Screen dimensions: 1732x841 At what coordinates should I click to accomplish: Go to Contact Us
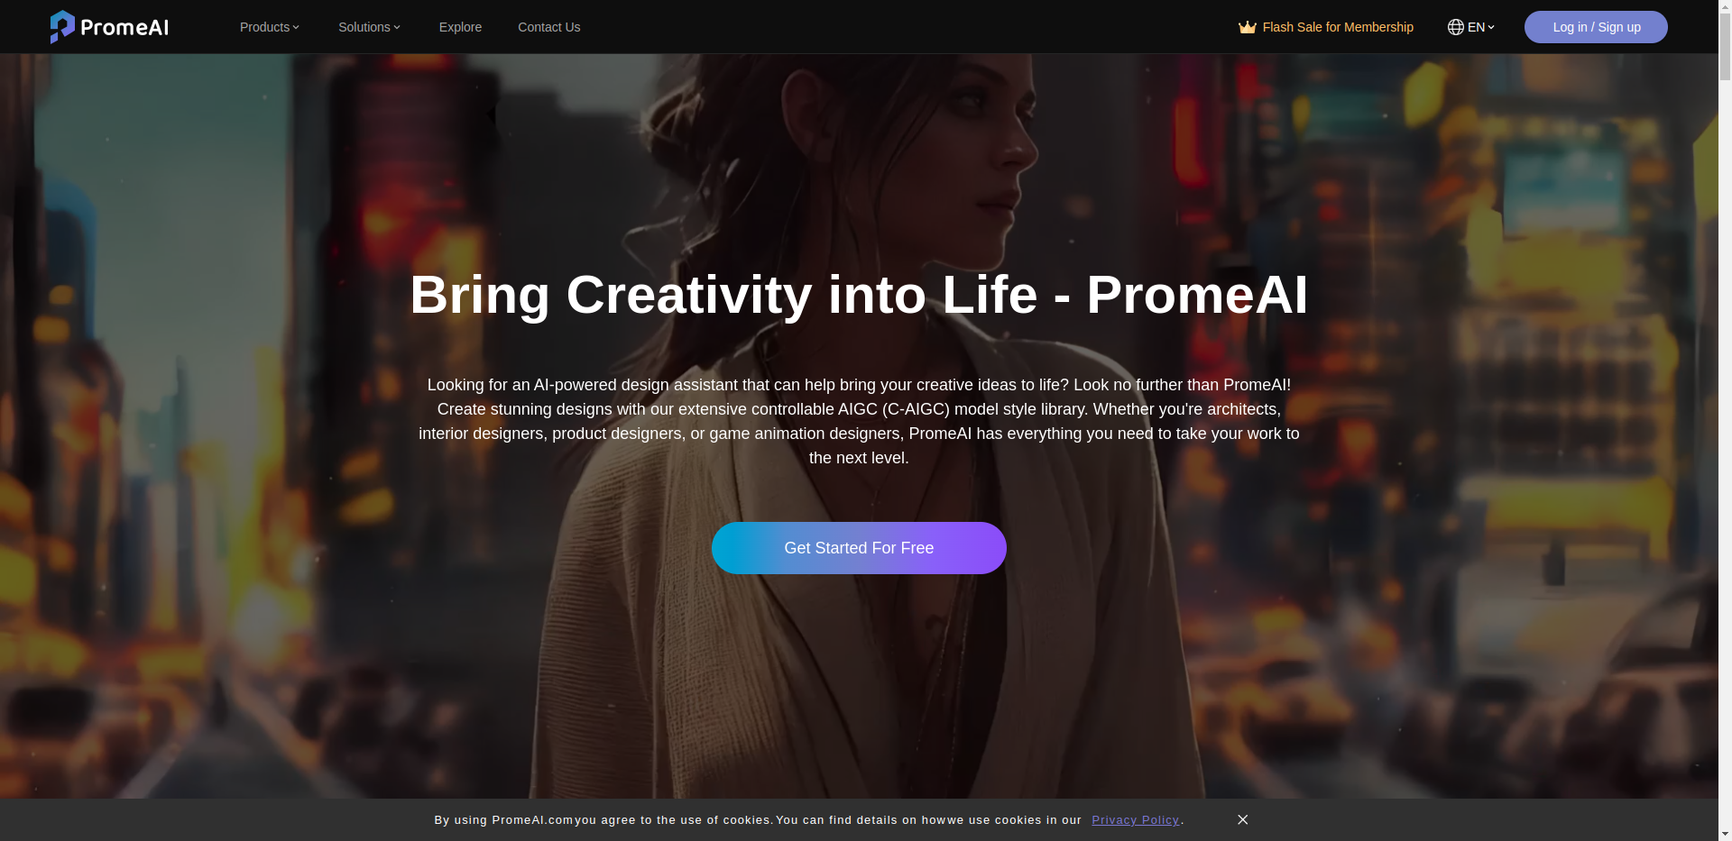tap(548, 27)
